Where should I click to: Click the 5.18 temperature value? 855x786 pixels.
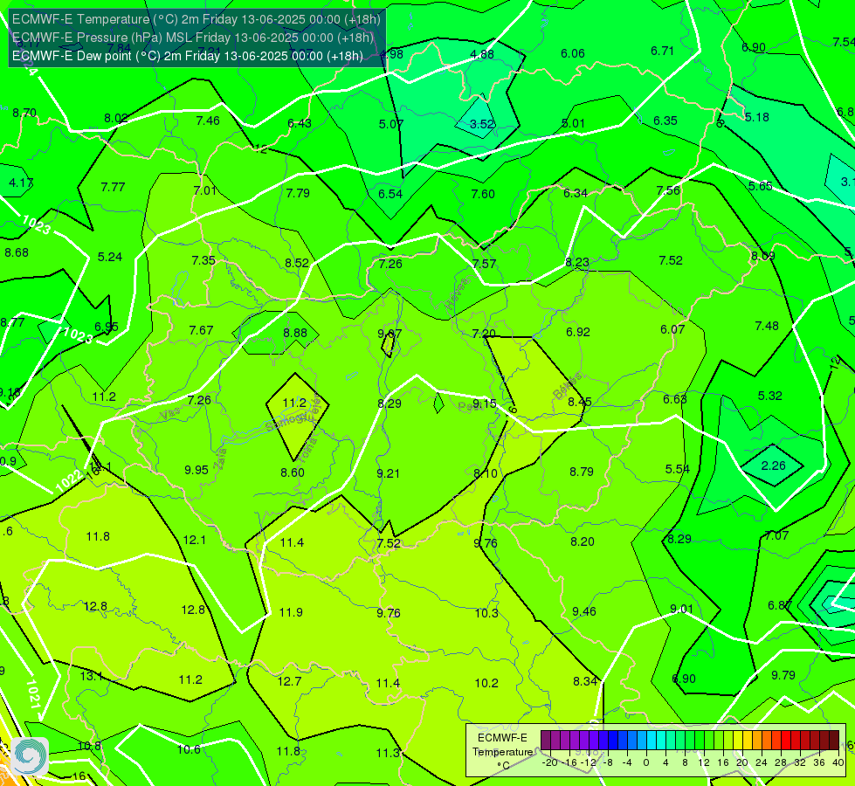pyautogui.click(x=757, y=117)
